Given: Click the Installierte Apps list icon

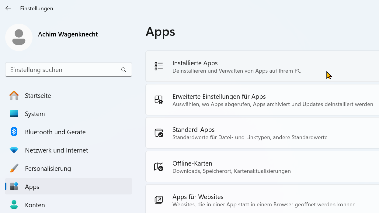Looking at the screenshot, I should pos(159,66).
